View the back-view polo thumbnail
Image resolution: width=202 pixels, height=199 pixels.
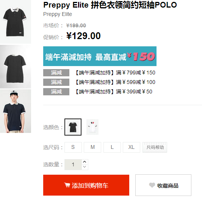(x=16, y=66)
